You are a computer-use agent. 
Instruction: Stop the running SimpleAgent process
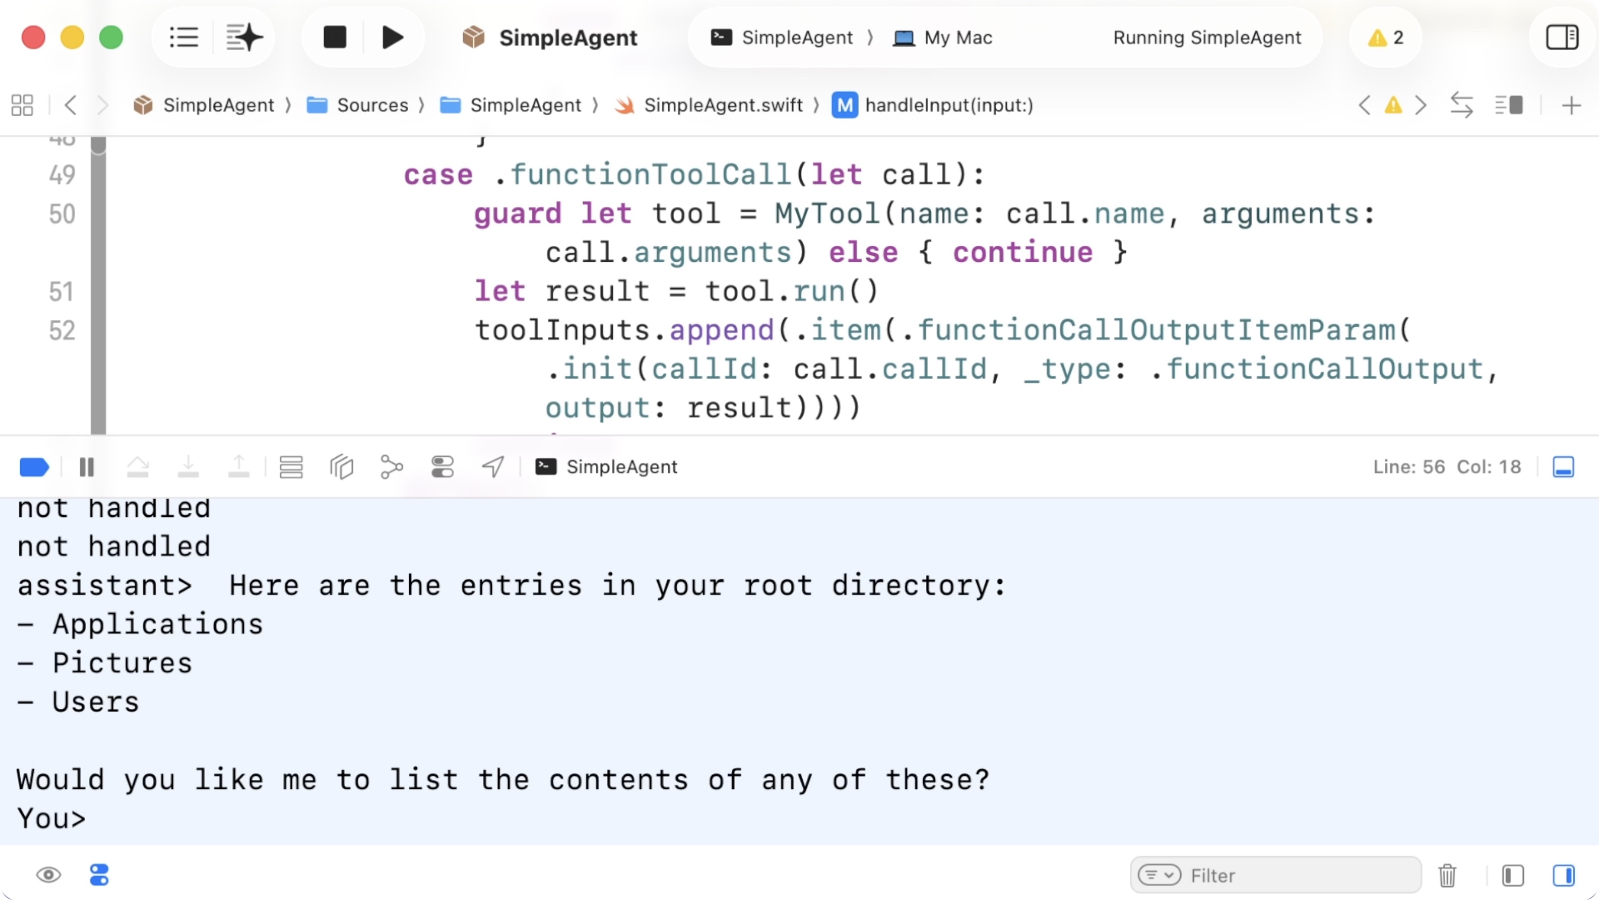pos(335,37)
